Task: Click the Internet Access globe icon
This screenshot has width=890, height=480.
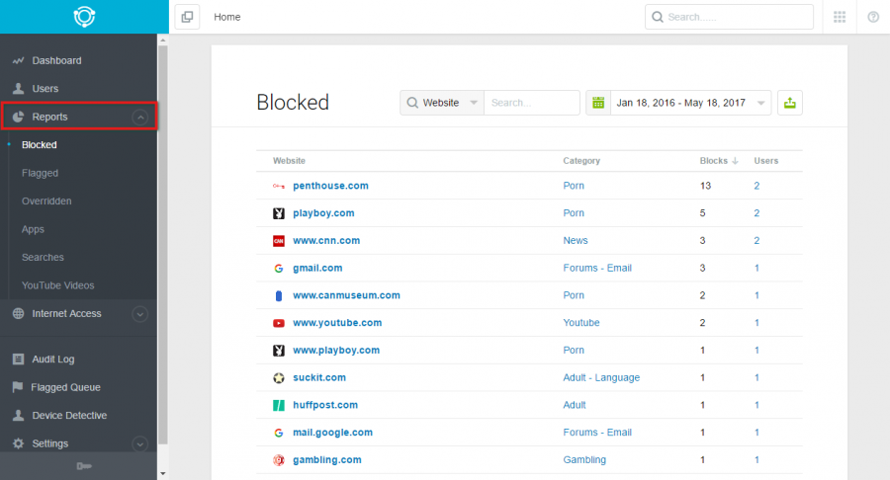Action: coord(18,313)
